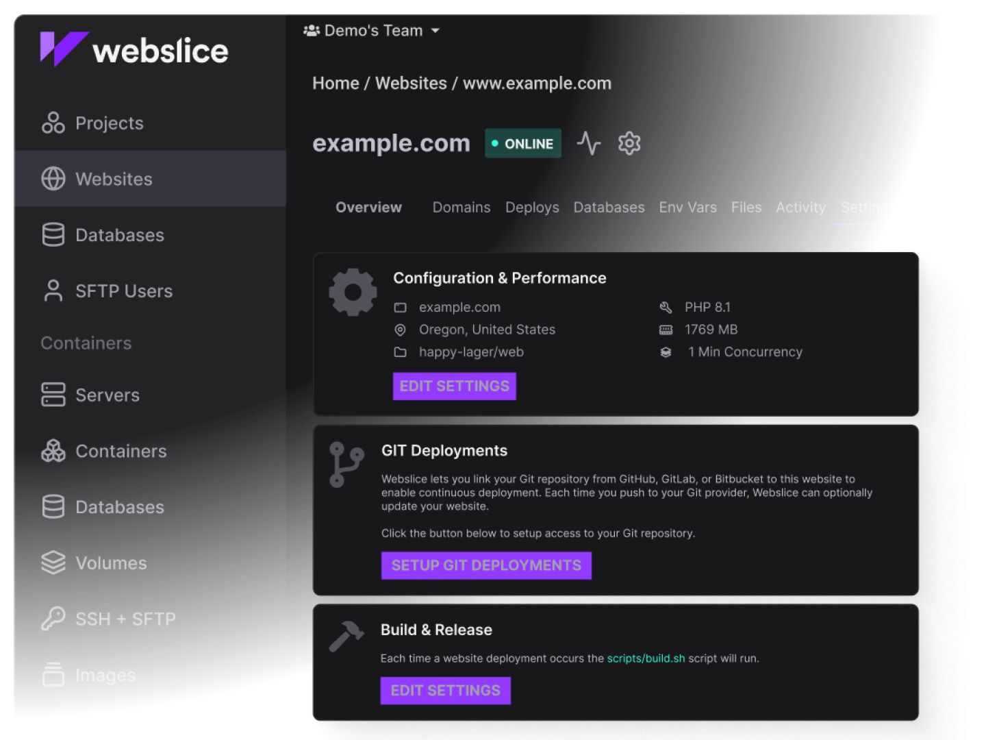Navigate to Websites in the breadcrumb

coord(411,84)
